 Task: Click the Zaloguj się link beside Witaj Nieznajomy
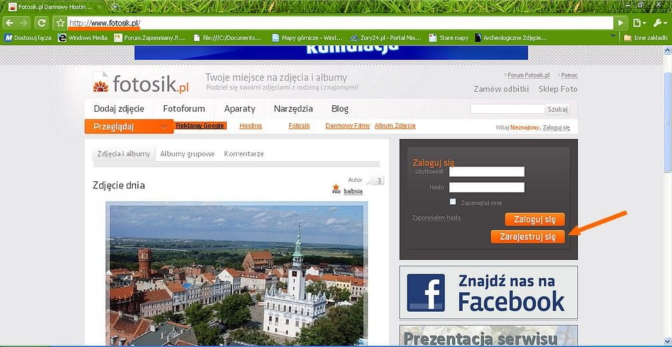click(x=556, y=128)
